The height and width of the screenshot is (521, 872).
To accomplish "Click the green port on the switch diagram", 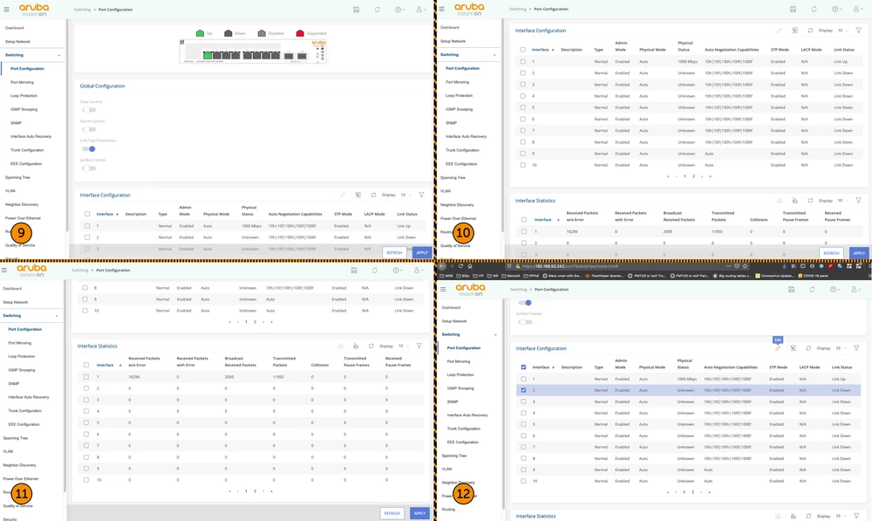I will tap(209, 55).
